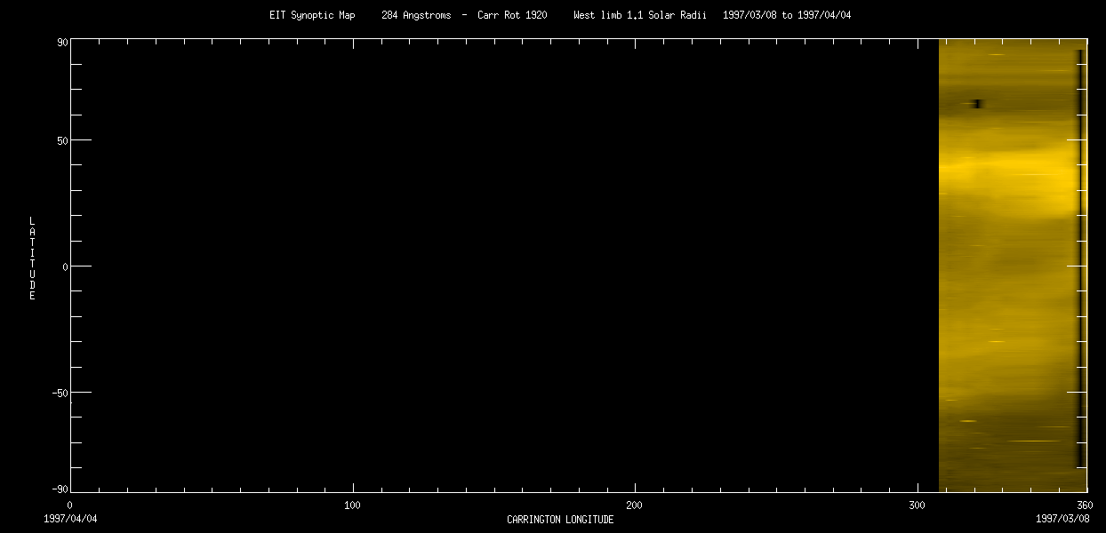Select the 200 longitude tick label

tap(634, 505)
